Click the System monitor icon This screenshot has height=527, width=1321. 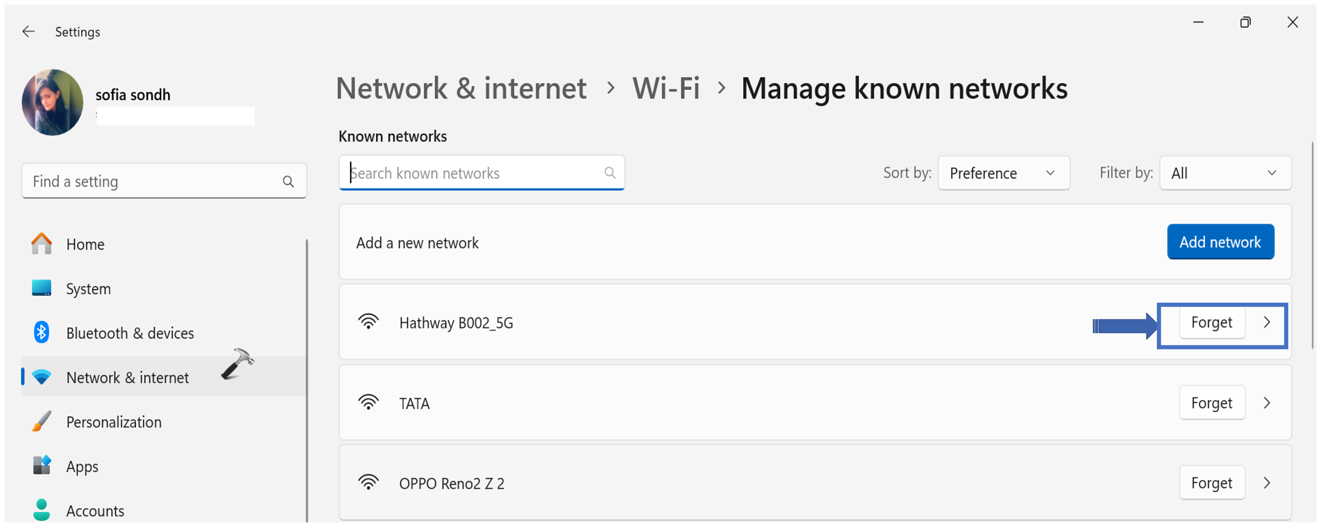click(41, 288)
